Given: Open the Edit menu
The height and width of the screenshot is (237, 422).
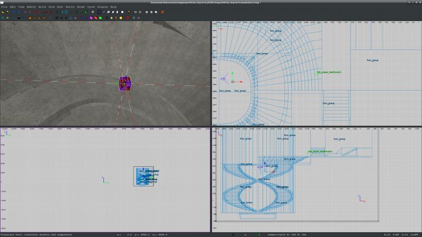Looking at the screenshot, I should (13, 6).
